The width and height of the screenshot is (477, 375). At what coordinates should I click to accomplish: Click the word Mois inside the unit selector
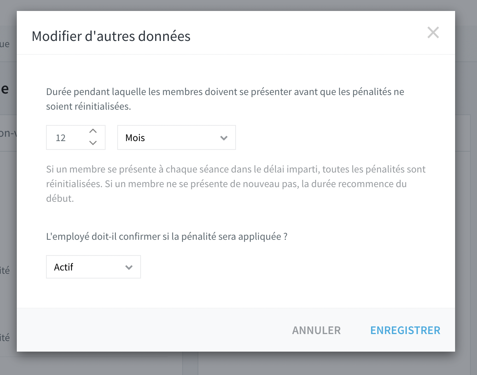[x=135, y=138]
